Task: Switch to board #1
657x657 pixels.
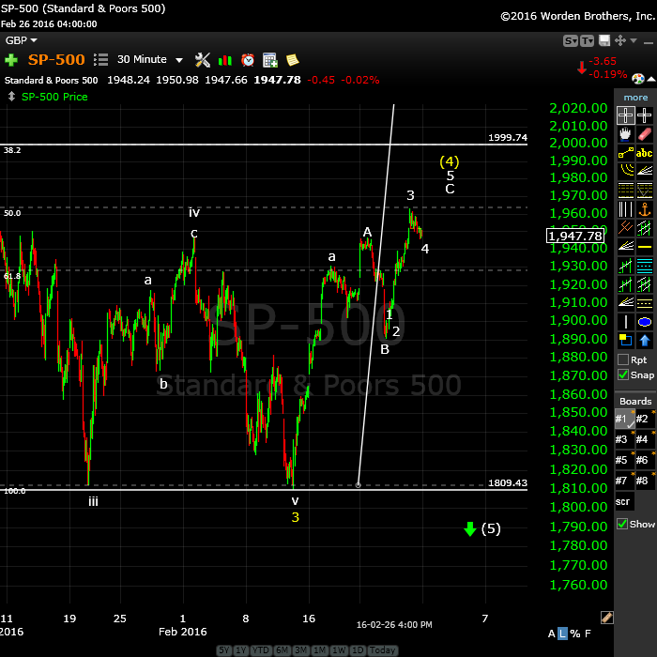Action: point(624,419)
